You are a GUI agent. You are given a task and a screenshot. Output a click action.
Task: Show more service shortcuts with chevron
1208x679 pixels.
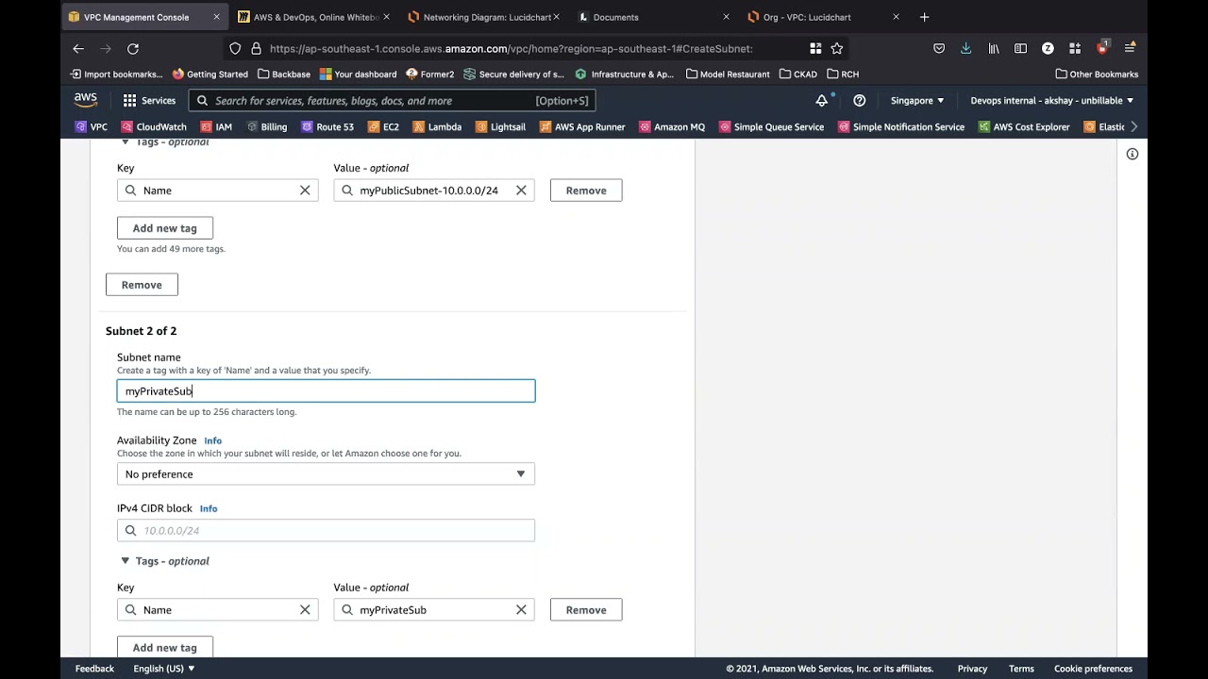click(x=1133, y=126)
